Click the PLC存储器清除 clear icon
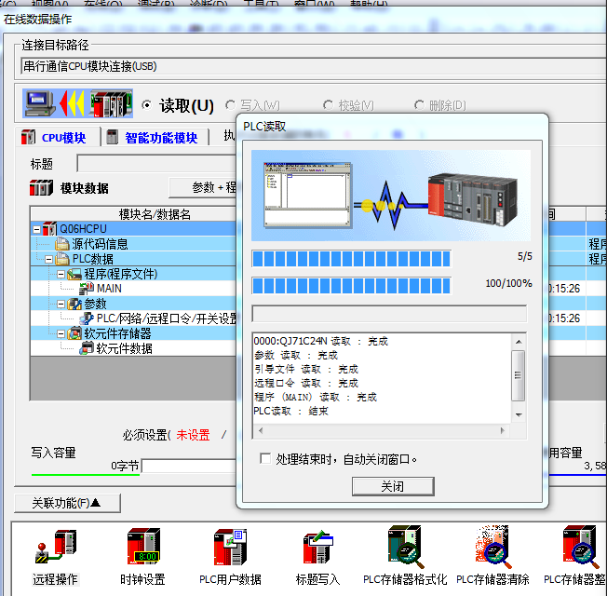This screenshot has height=596, width=607. click(x=492, y=547)
